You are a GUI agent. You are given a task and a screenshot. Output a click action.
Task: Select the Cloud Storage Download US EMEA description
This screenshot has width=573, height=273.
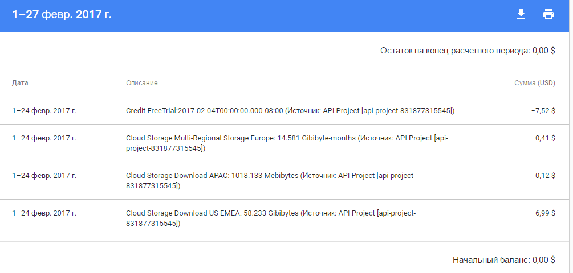click(271, 218)
